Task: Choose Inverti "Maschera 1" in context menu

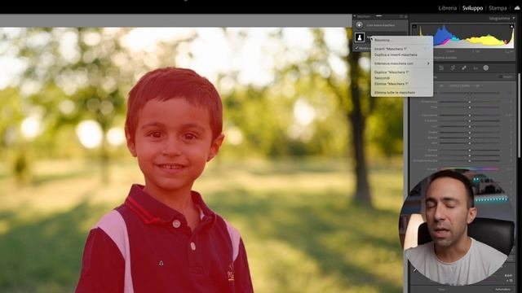Action: (x=391, y=49)
